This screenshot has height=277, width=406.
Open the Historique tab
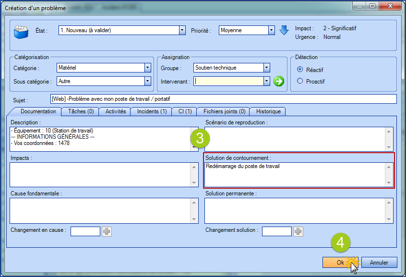pos(268,111)
